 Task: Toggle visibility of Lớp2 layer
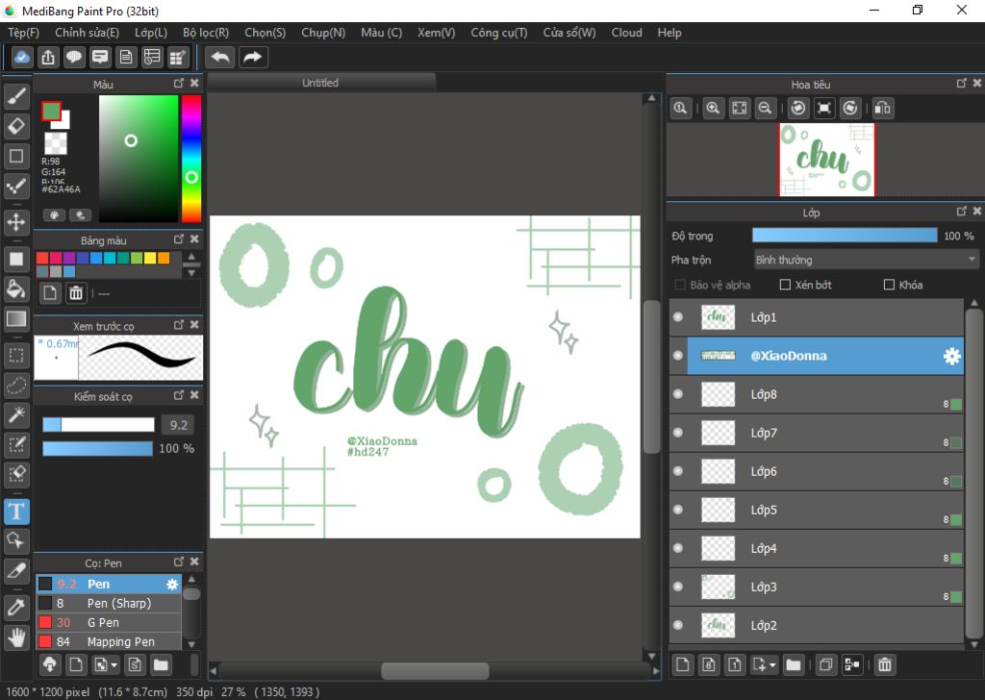678,625
